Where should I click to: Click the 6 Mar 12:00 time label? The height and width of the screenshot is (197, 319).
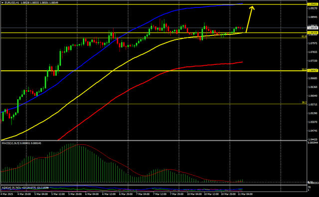(x=109, y=194)
